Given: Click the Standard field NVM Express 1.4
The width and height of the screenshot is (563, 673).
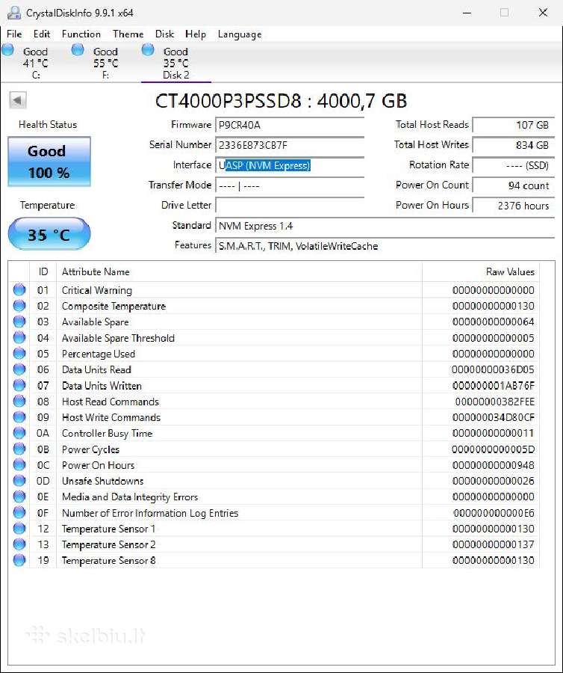Looking at the screenshot, I should point(385,226).
